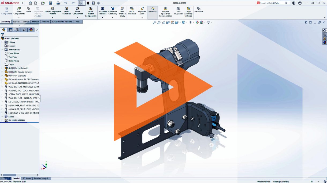Open the Appearances task pane icon

(x=325, y=42)
